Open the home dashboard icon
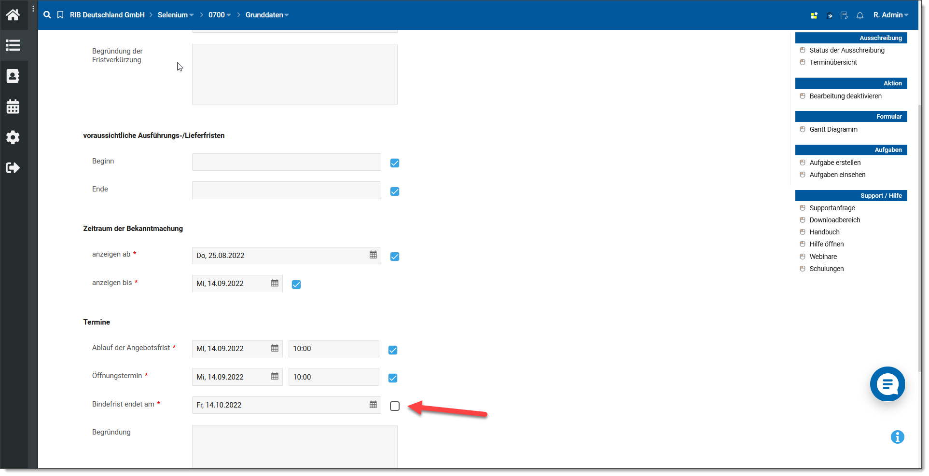929x476 pixels. click(x=13, y=15)
